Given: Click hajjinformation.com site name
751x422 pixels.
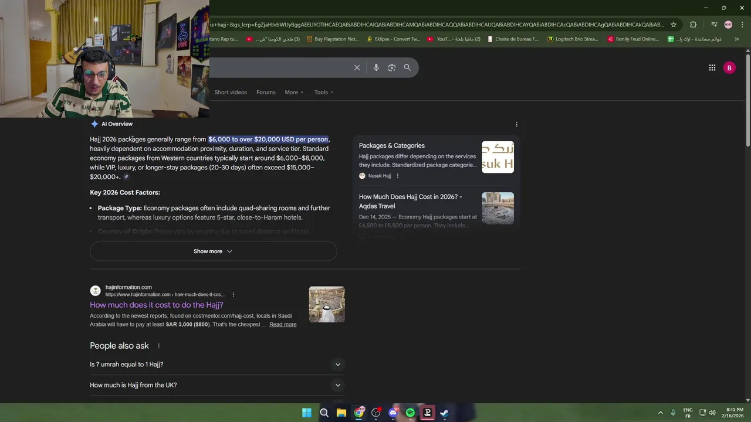Looking at the screenshot, I should pos(128,287).
